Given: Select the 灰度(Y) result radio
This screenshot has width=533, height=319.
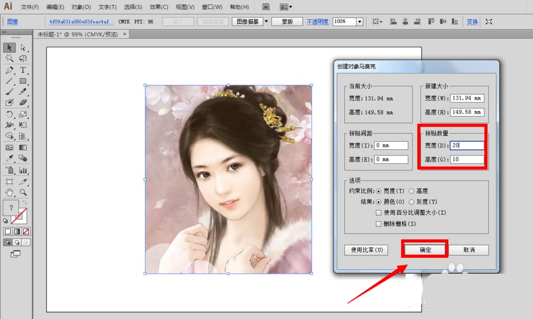Looking at the screenshot, I should (411, 202).
